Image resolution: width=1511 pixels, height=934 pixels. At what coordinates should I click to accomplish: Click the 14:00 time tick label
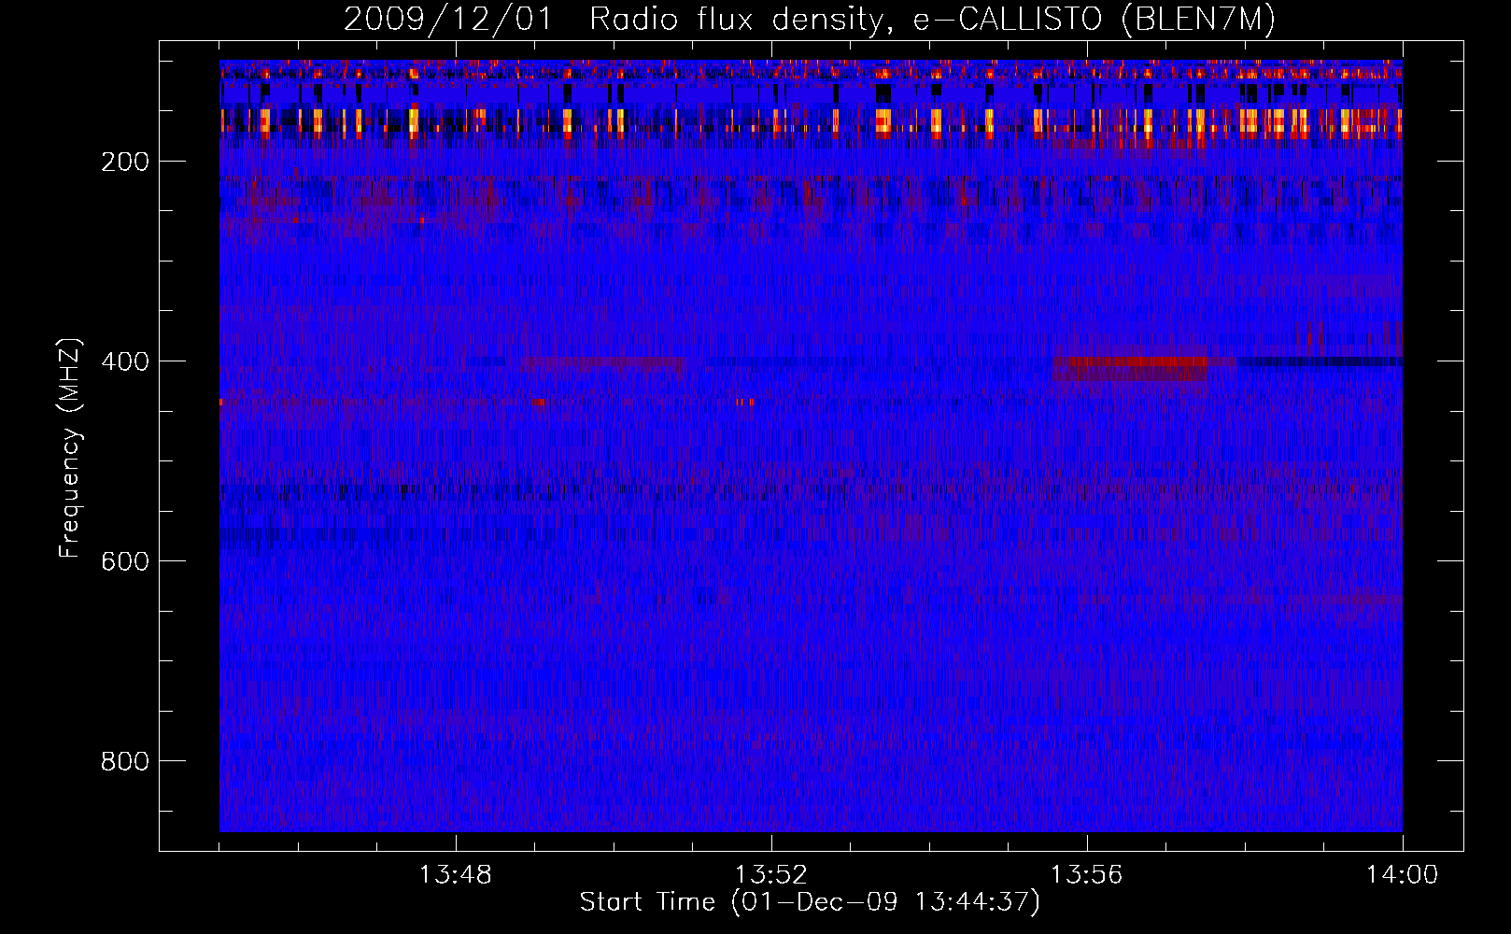[1402, 875]
